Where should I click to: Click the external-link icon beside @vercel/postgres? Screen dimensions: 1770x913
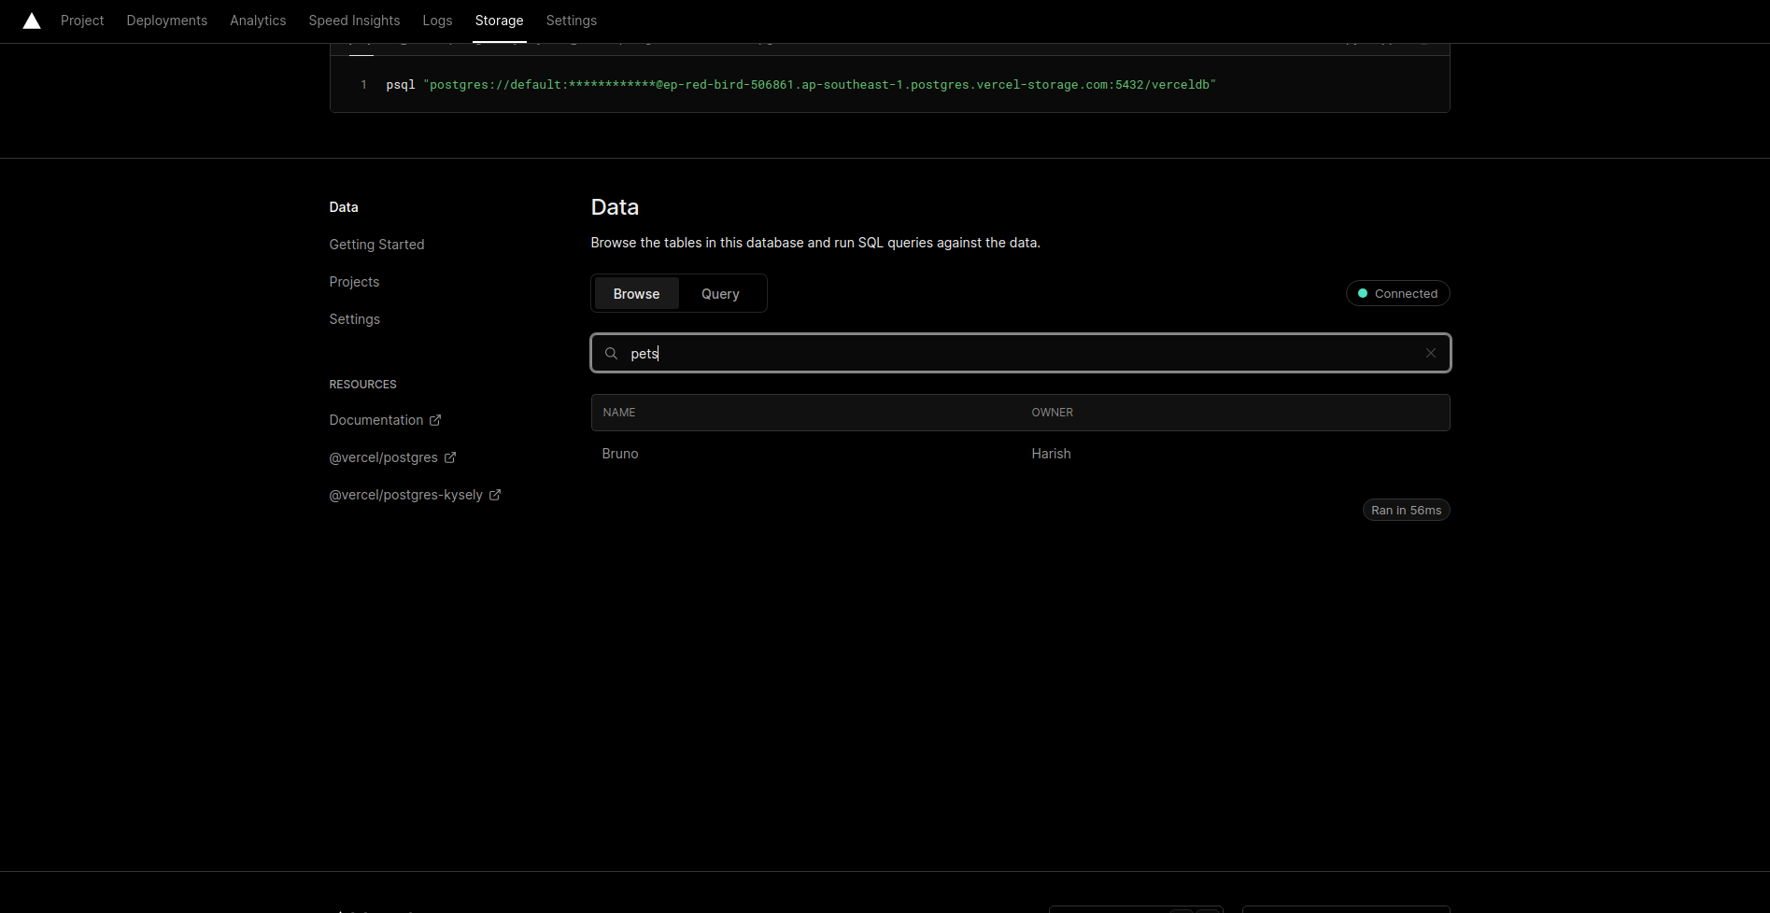(x=450, y=457)
